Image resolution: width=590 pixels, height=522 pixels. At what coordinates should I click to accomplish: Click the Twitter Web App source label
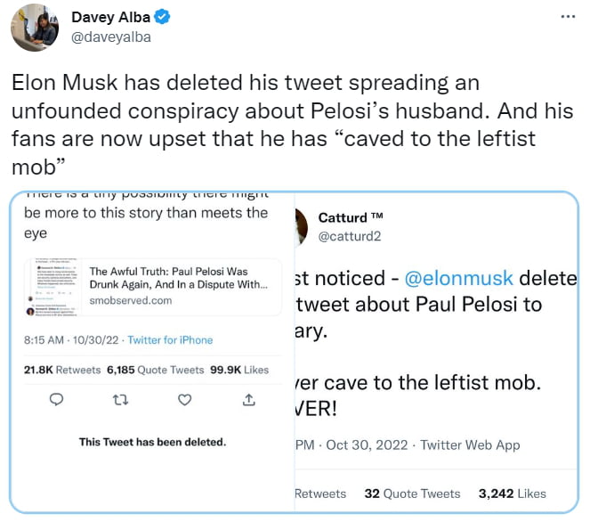point(471,444)
